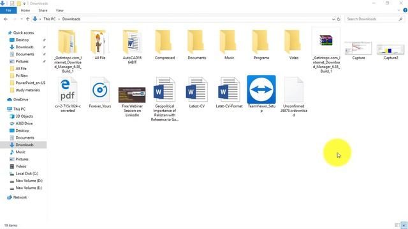Open All File in navigation pane
This screenshot has width=408, height=229.
(21, 69)
